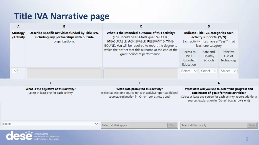Click column header E
This screenshot has height=145, width=259.
(x=51, y=83)
